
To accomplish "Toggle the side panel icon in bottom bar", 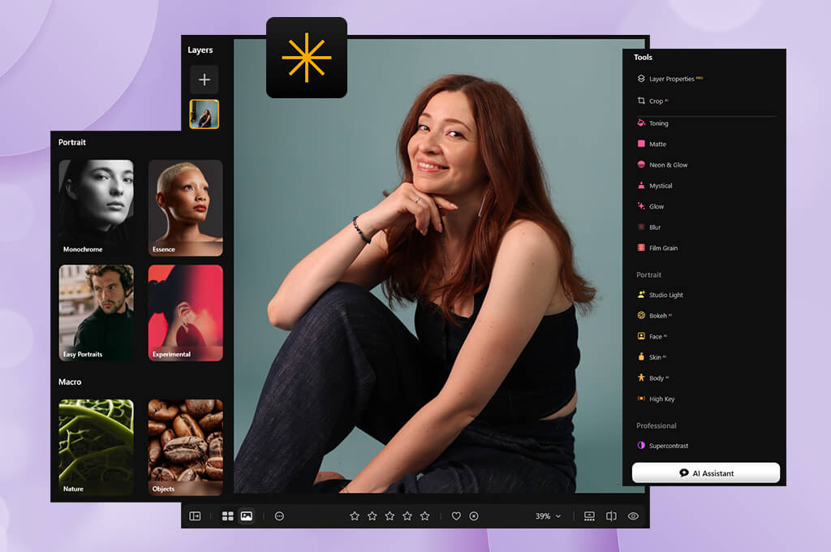I will coord(195,516).
